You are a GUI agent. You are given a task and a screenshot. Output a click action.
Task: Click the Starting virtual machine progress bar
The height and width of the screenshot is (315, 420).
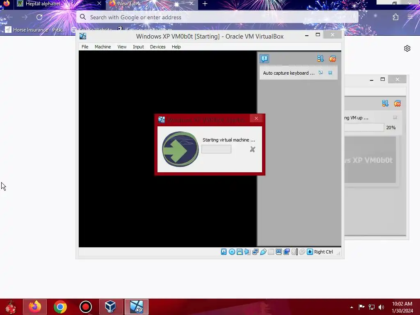pyautogui.click(x=217, y=149)
